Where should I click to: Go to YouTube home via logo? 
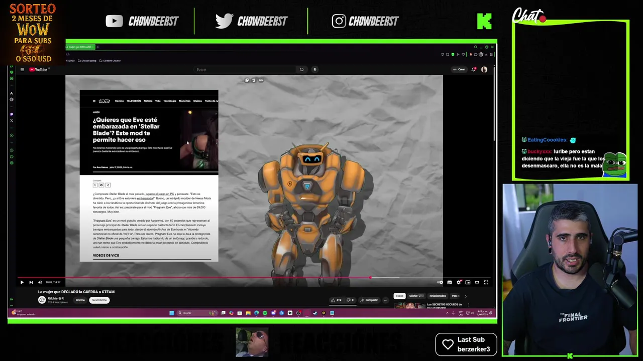(38, 70)
